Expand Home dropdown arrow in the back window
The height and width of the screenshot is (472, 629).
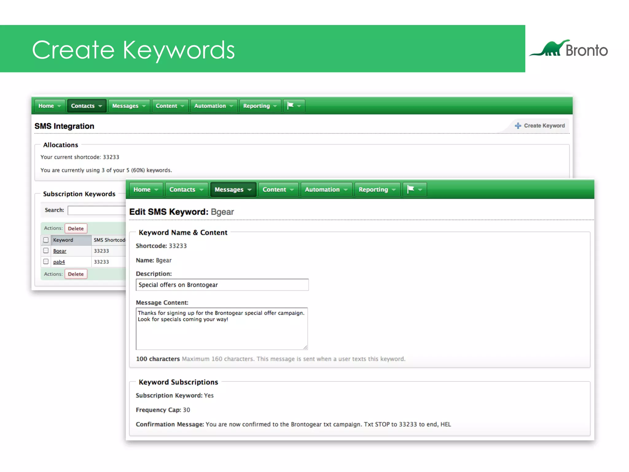coord(59,106)
